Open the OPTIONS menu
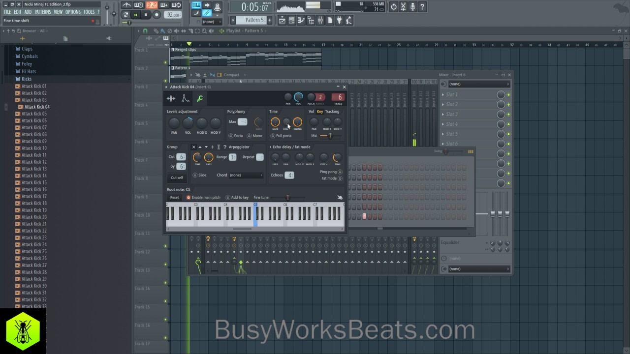The width and height of the screenshot is (630, 354). (x=73, y=12)
